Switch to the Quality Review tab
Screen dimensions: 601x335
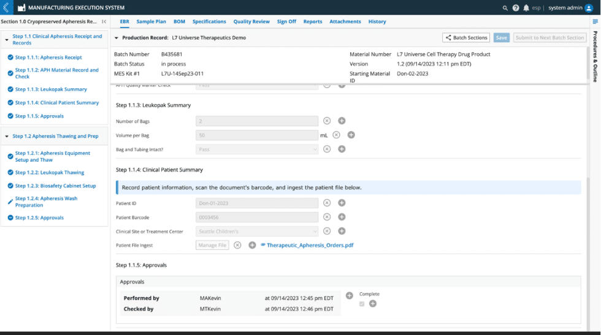tap(251, 21)
